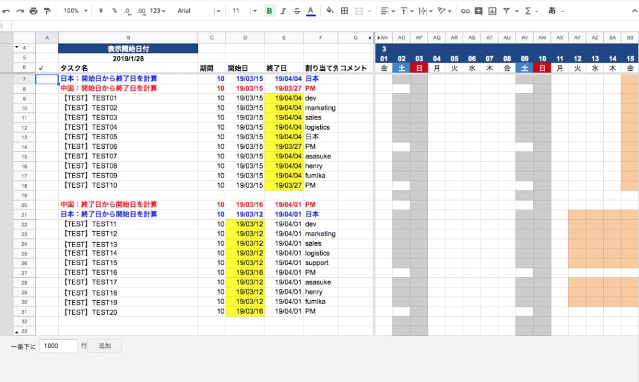
Task: Click the row count input showing 1000
Action: pos(58,346)
